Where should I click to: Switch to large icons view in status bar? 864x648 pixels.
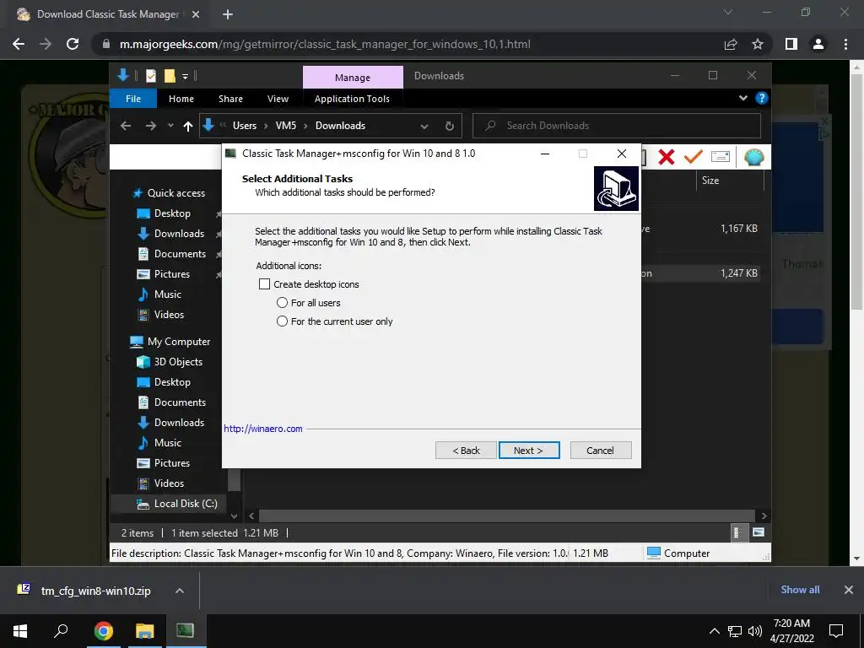tap(759, 532)
